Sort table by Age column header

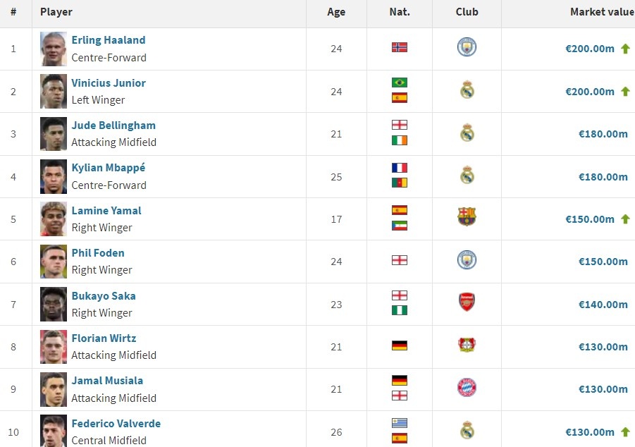(x=336, y=12)
